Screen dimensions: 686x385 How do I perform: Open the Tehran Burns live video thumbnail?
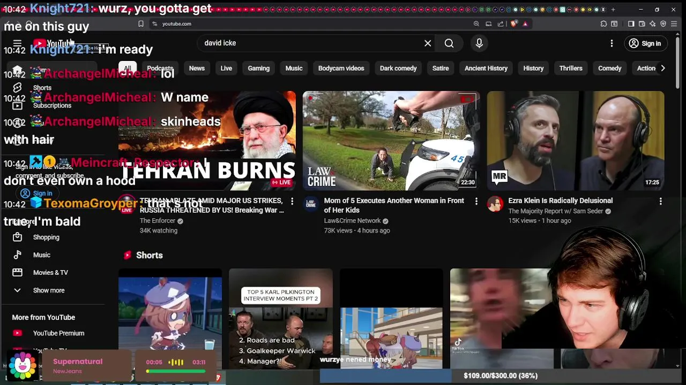point(207,141)
